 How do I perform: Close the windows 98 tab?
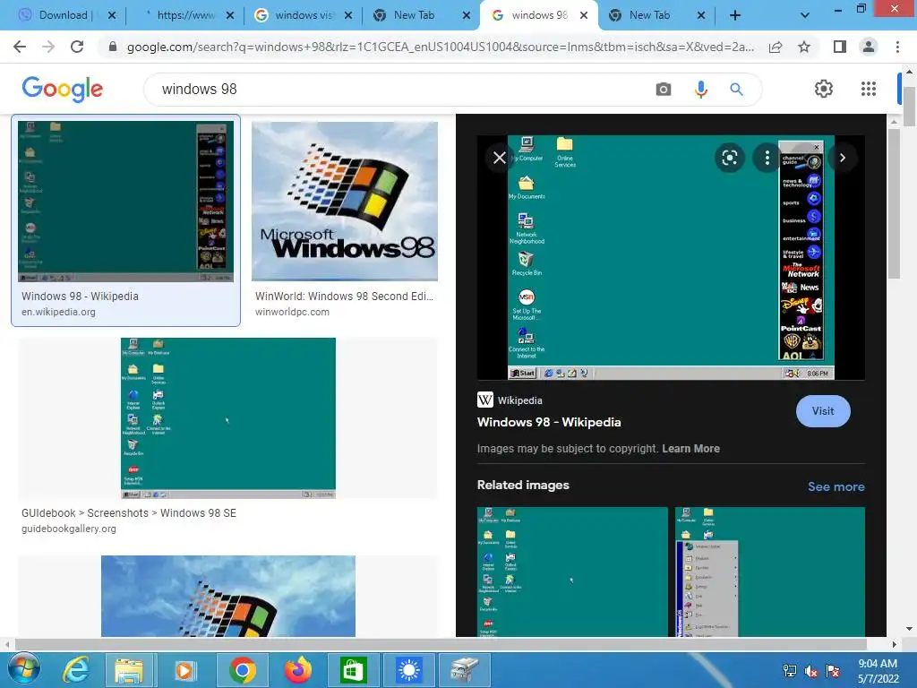(x=584, y=15)
